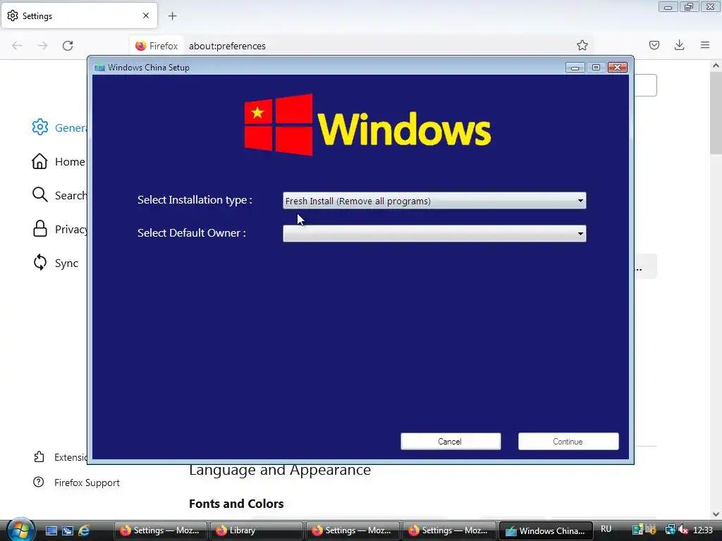
Task: Click the Continue button in setup
Action: pyautogui.click(x=568, y=441)
